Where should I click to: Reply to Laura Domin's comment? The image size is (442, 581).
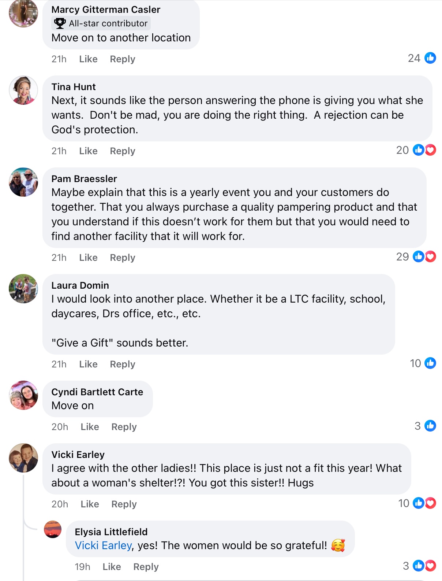tap(123, 364)
